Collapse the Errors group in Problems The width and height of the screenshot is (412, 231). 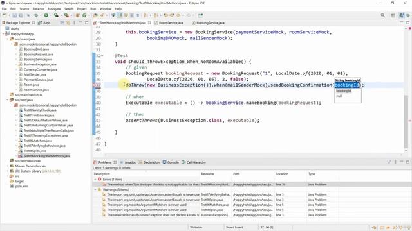95,180
